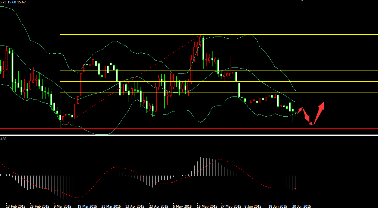Click the large upward-pointing red arrow
The height and width of the screenshot is (208, 378).
pyautogui.click(x=319, y=113)
